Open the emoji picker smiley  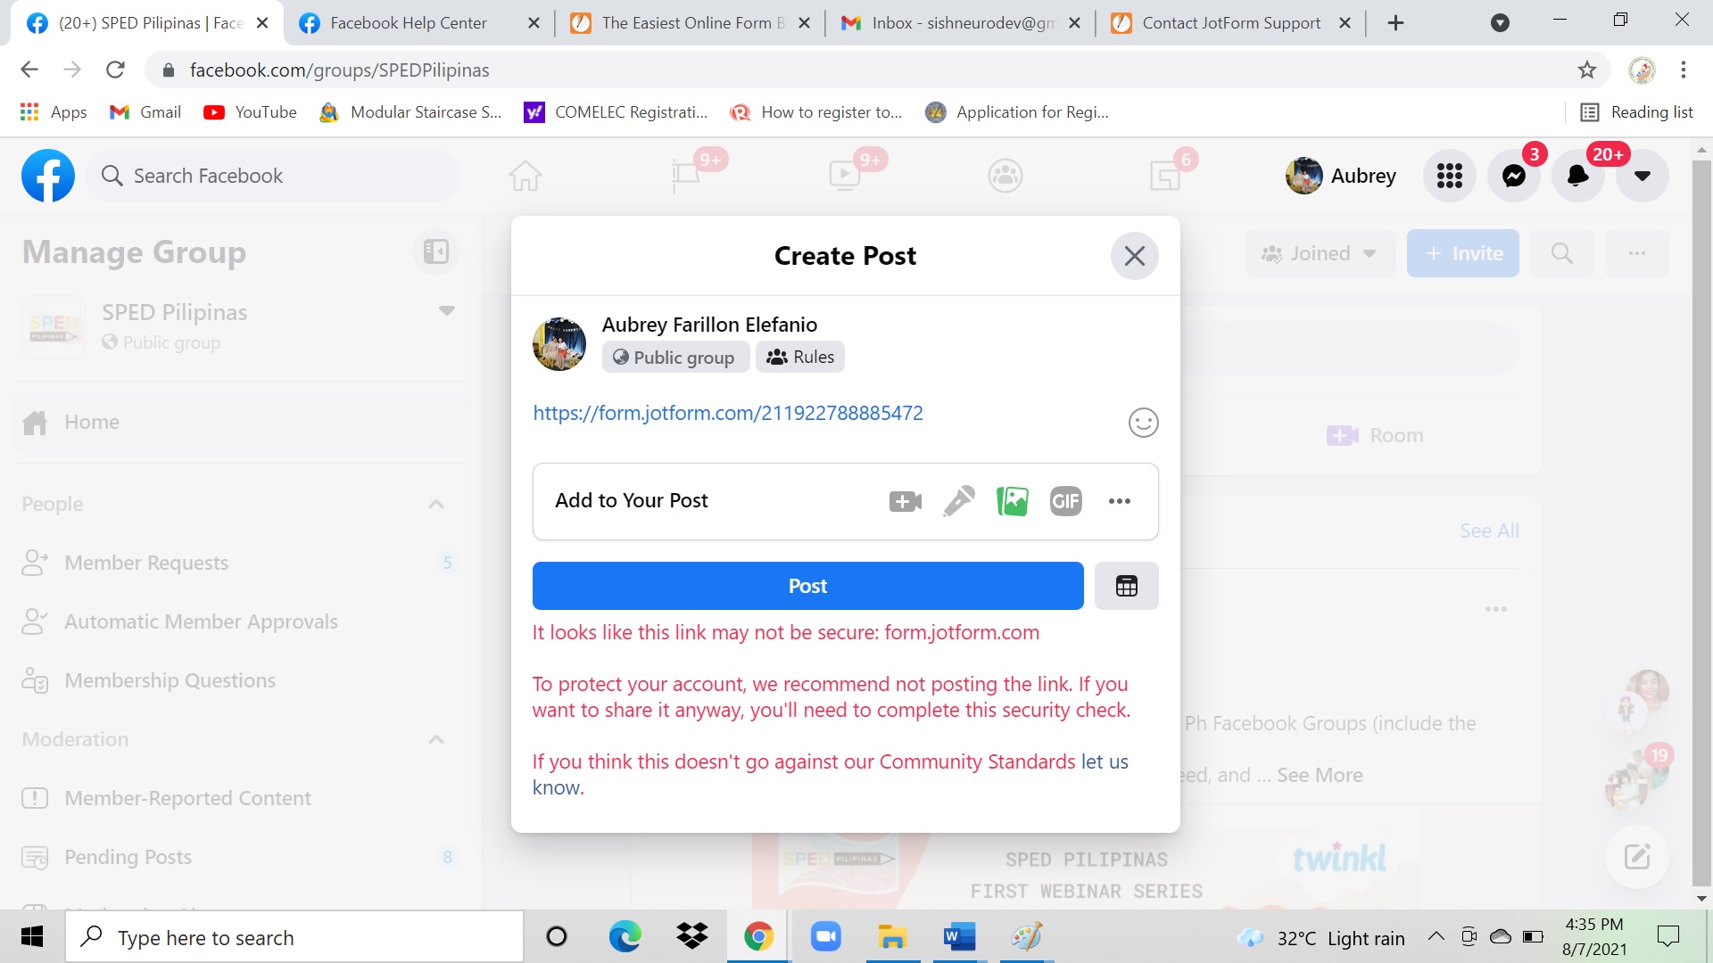tap(1143, 422)
